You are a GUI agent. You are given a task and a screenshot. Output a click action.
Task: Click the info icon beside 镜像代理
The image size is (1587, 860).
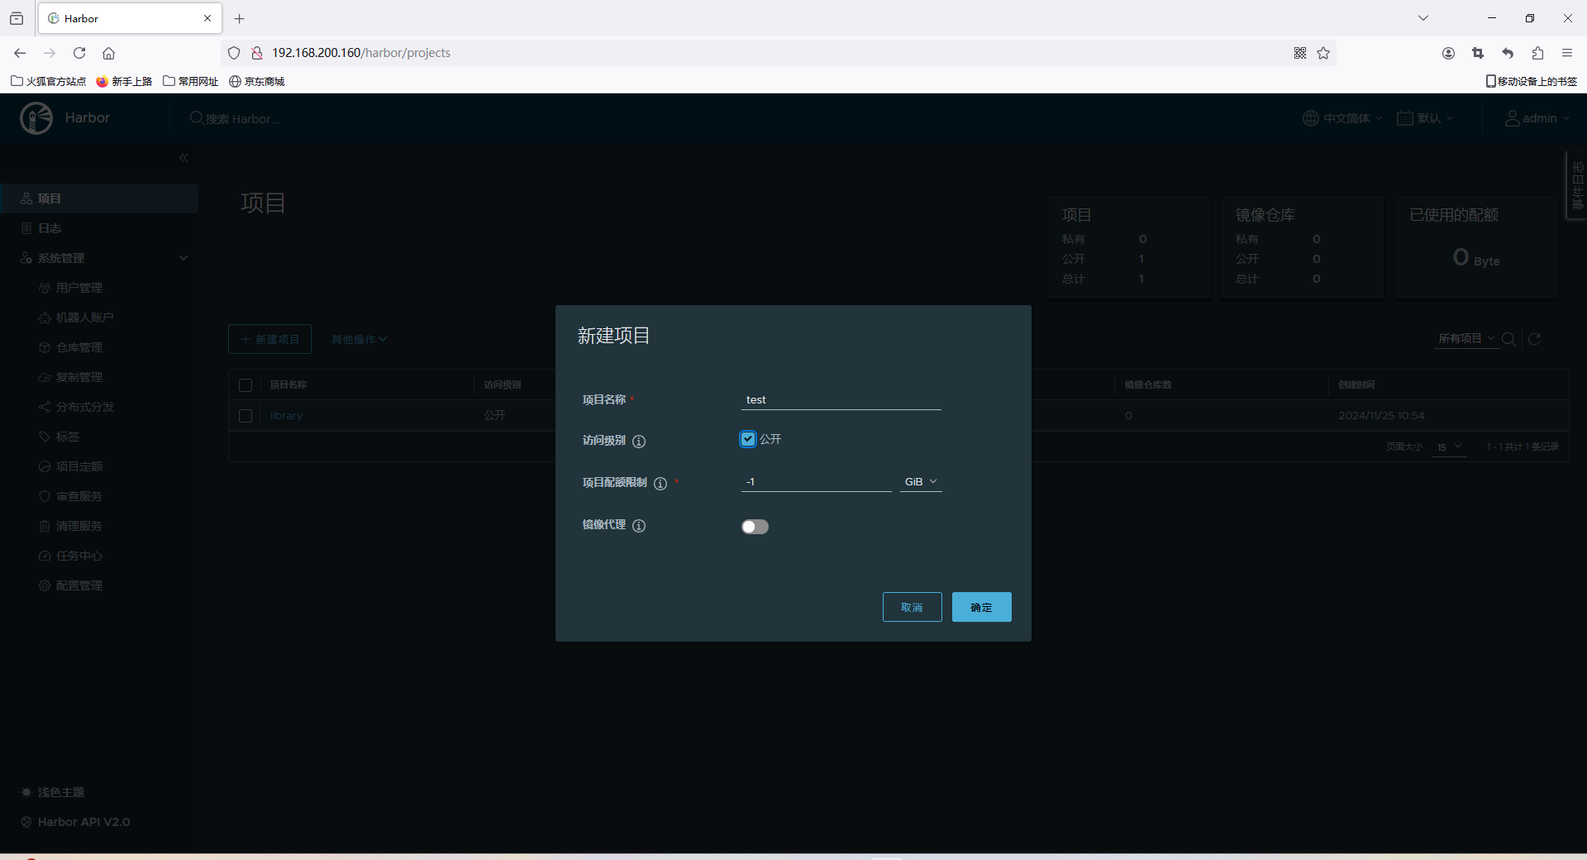point(639,526)
